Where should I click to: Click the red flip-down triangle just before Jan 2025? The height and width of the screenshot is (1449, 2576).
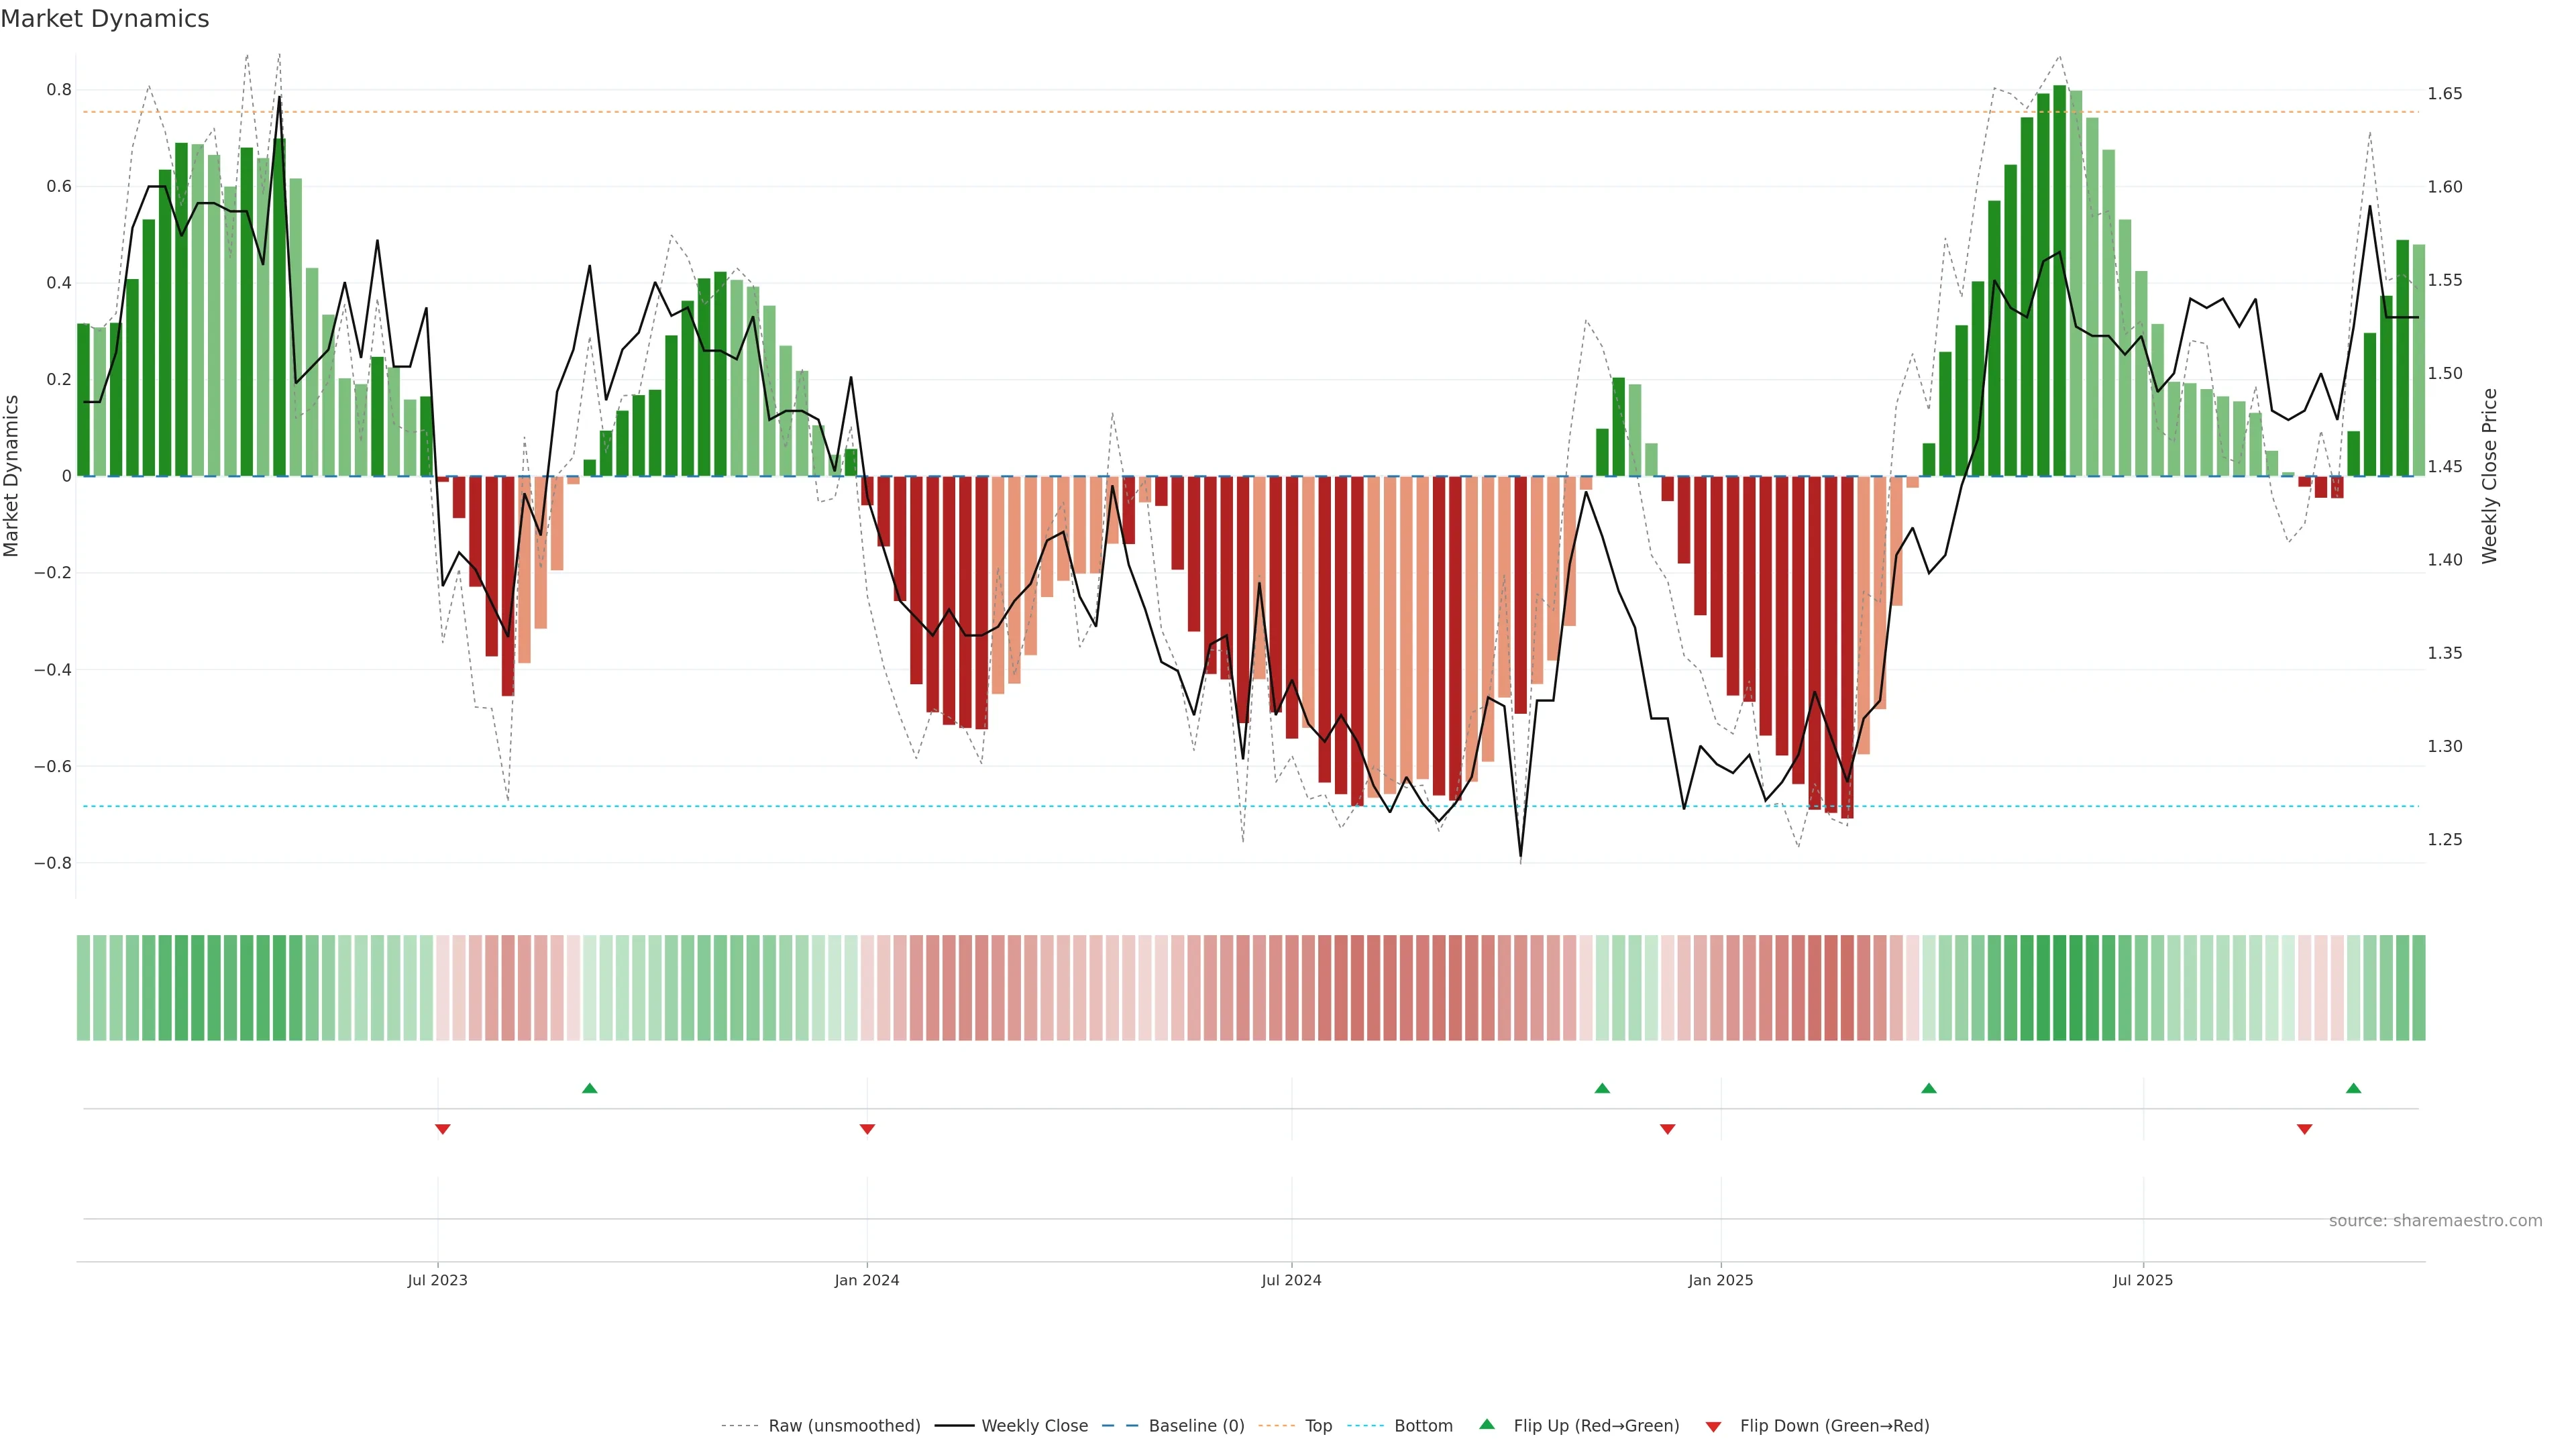[1667, 1129]
